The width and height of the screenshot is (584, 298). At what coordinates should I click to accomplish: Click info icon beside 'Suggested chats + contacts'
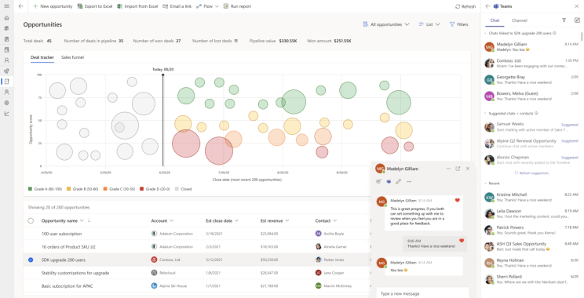(x=536, y=113)
